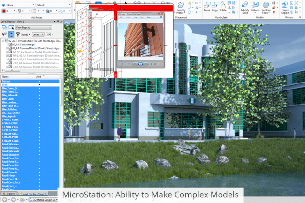Switch to the Explorer tab
The height and width of the screenshot is (203, 305).
(x=8, y=194)
